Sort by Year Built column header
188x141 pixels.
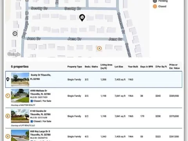click(x=133, y=67)
